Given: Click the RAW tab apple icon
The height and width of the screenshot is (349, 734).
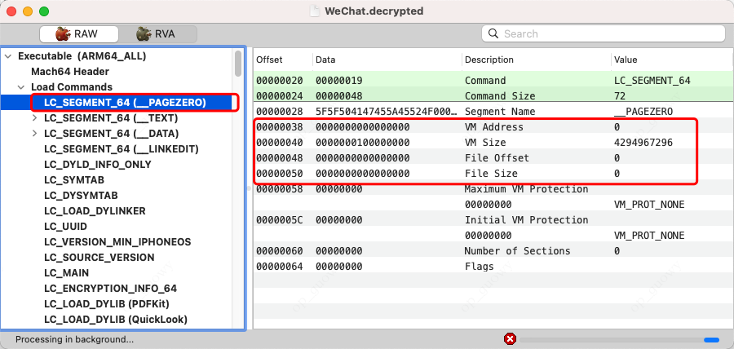Looking at the screenshot, I should (62, 33).
